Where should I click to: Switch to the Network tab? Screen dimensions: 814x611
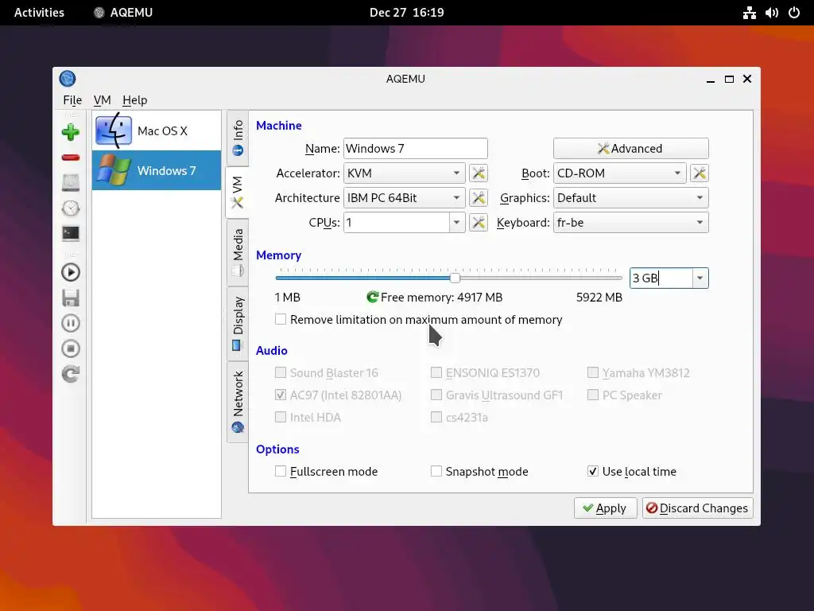click(238, 402)
